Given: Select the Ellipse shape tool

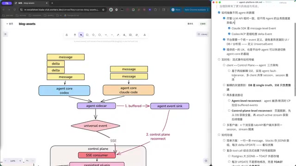Looking at the screenshot, I should [100, 35].
